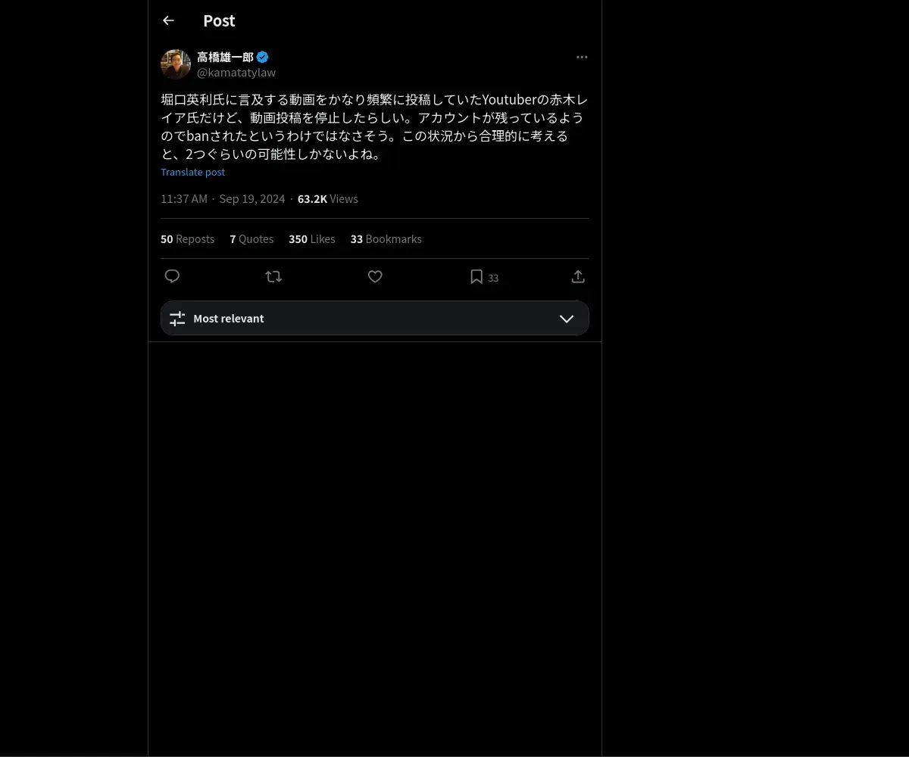The image size is (909, 757).
Task: Click the 11:37 AM Sep 19, 2024 timestamp
Action: click(x=223, y=198)
